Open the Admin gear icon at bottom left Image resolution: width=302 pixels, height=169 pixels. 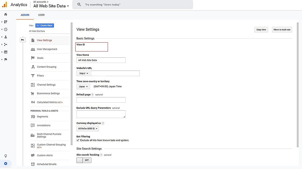click(6, 164)
